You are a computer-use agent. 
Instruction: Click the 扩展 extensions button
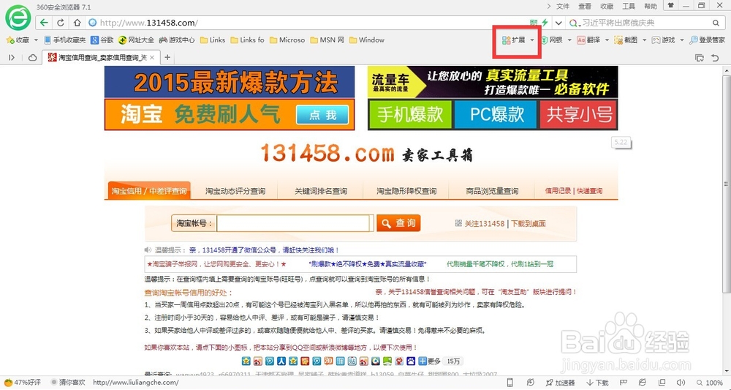(x=514, y=40)
